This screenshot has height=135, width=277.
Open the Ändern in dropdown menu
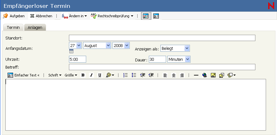tap(74, 16)
